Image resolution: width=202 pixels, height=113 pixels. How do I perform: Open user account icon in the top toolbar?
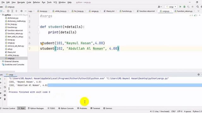coord(160,7)
